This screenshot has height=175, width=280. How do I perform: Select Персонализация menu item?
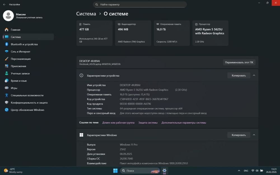click(28, 59)
